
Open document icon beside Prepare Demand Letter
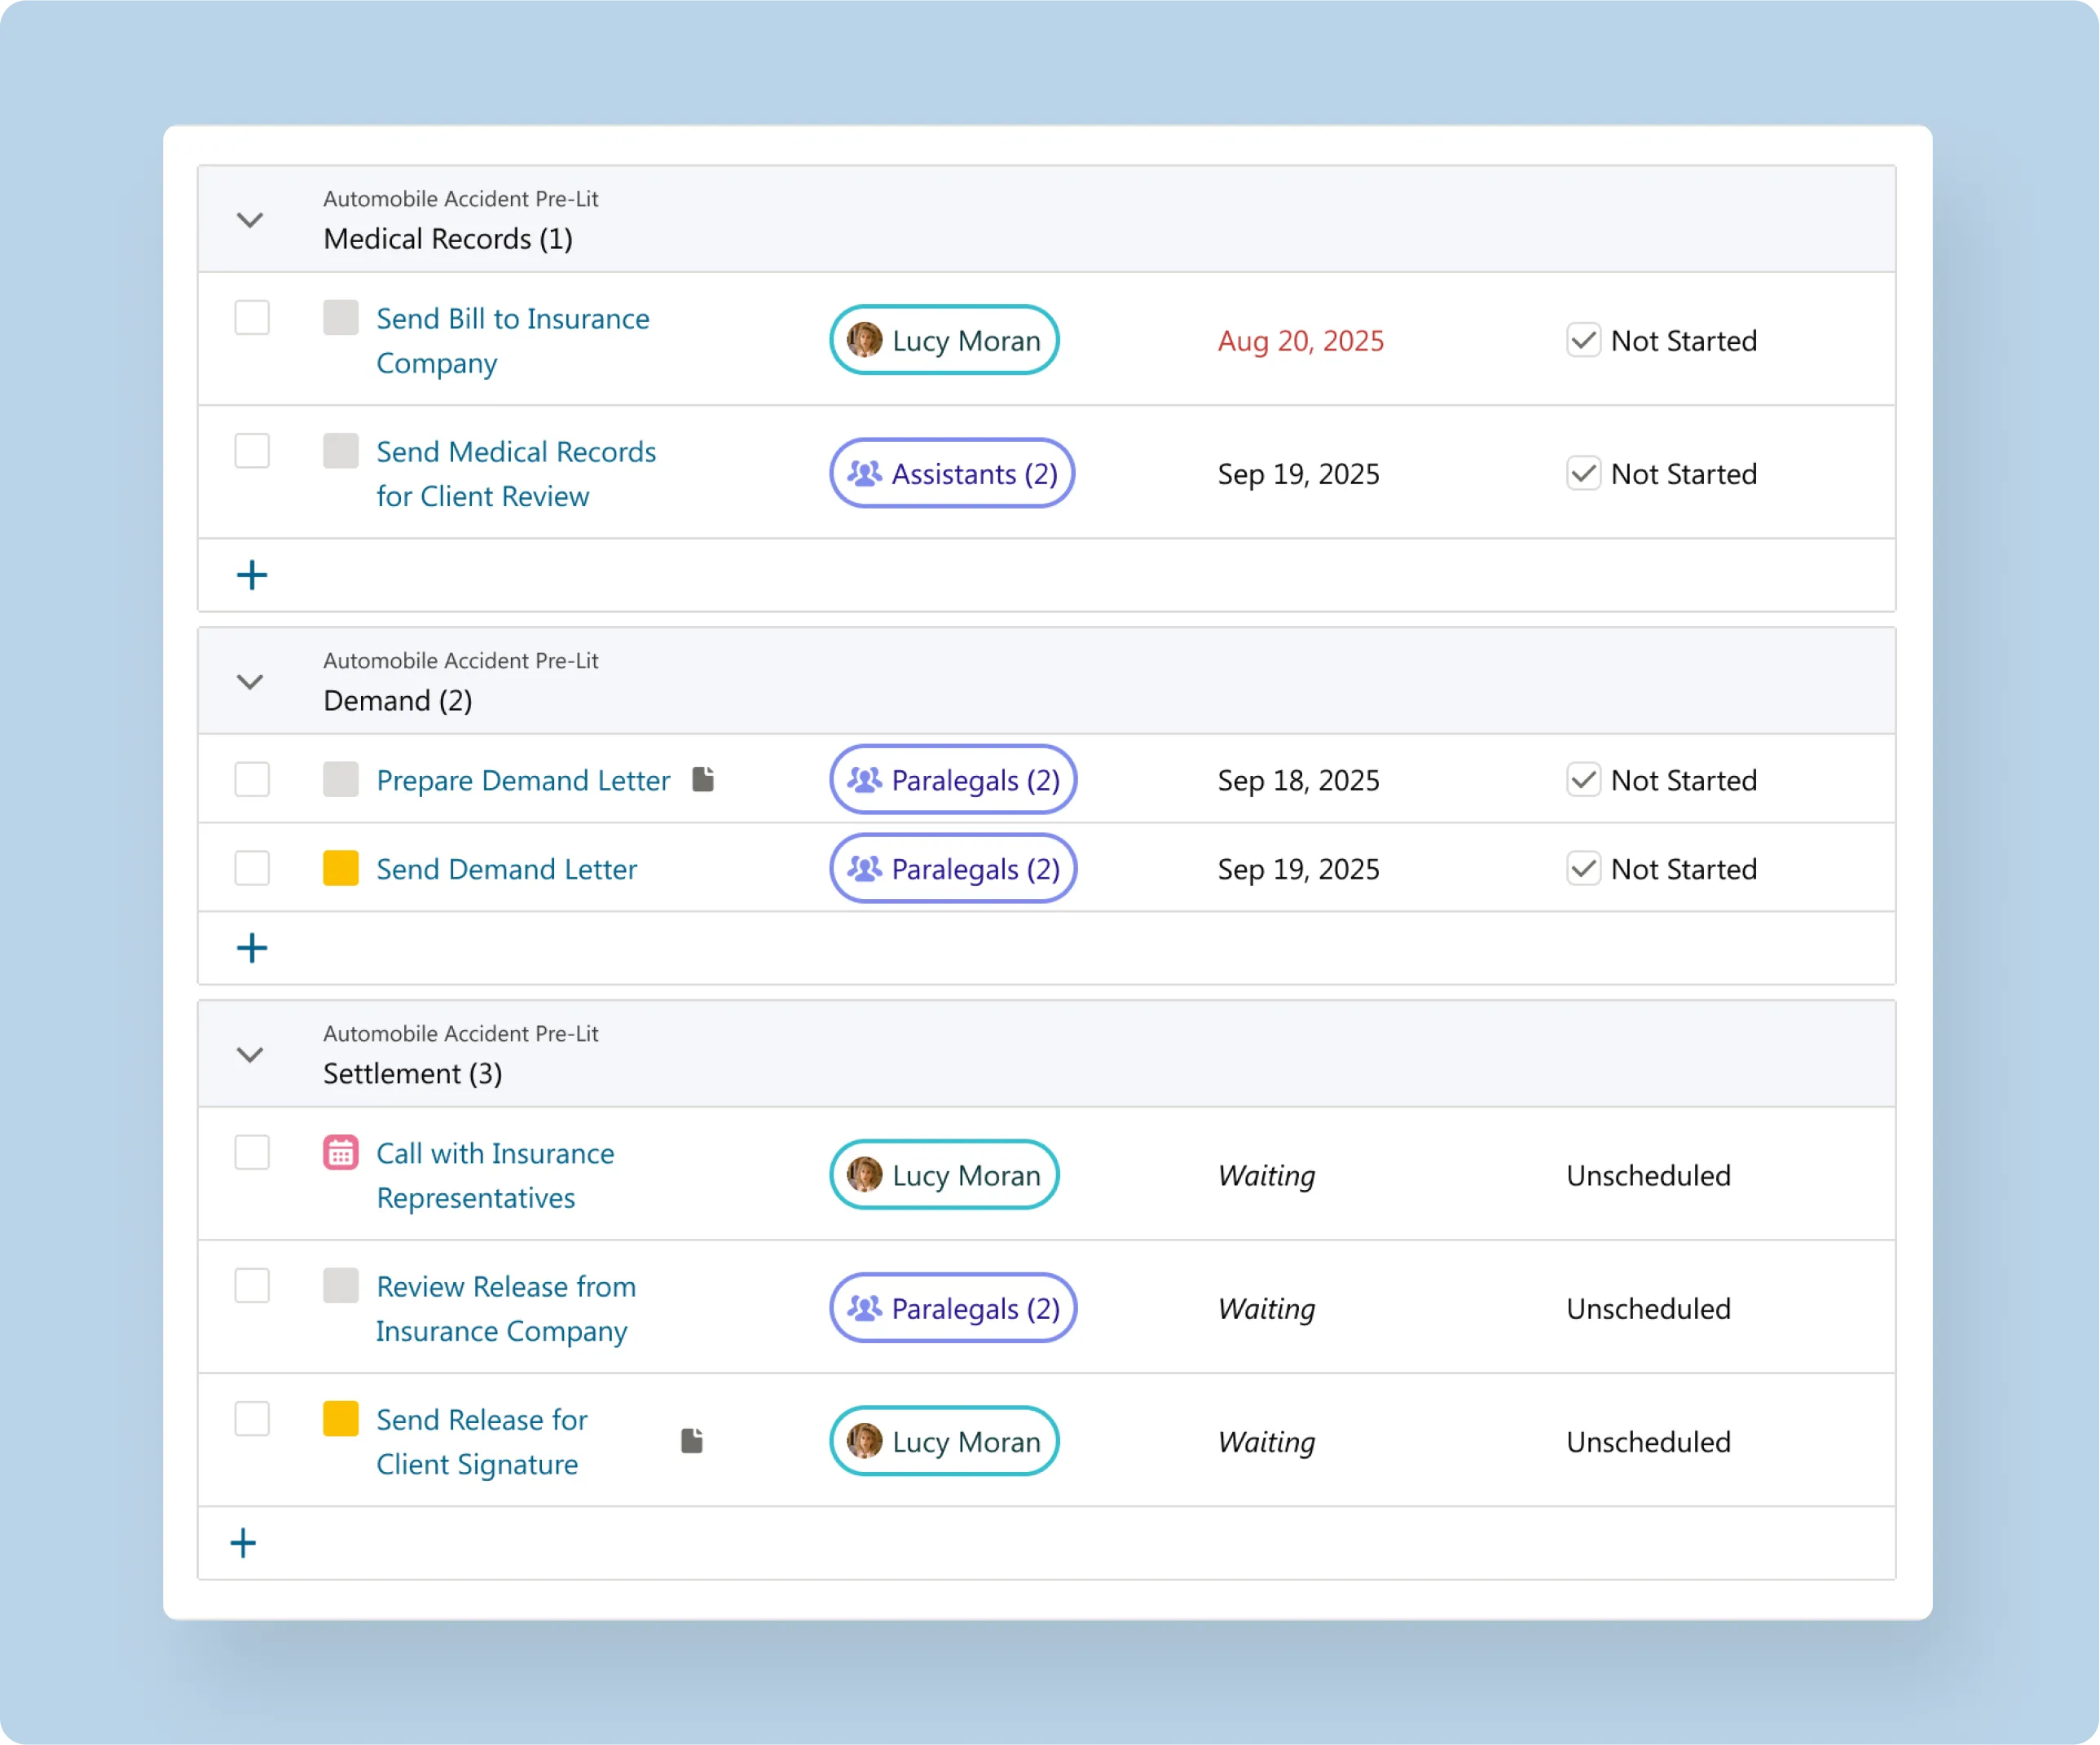point(703,779)
